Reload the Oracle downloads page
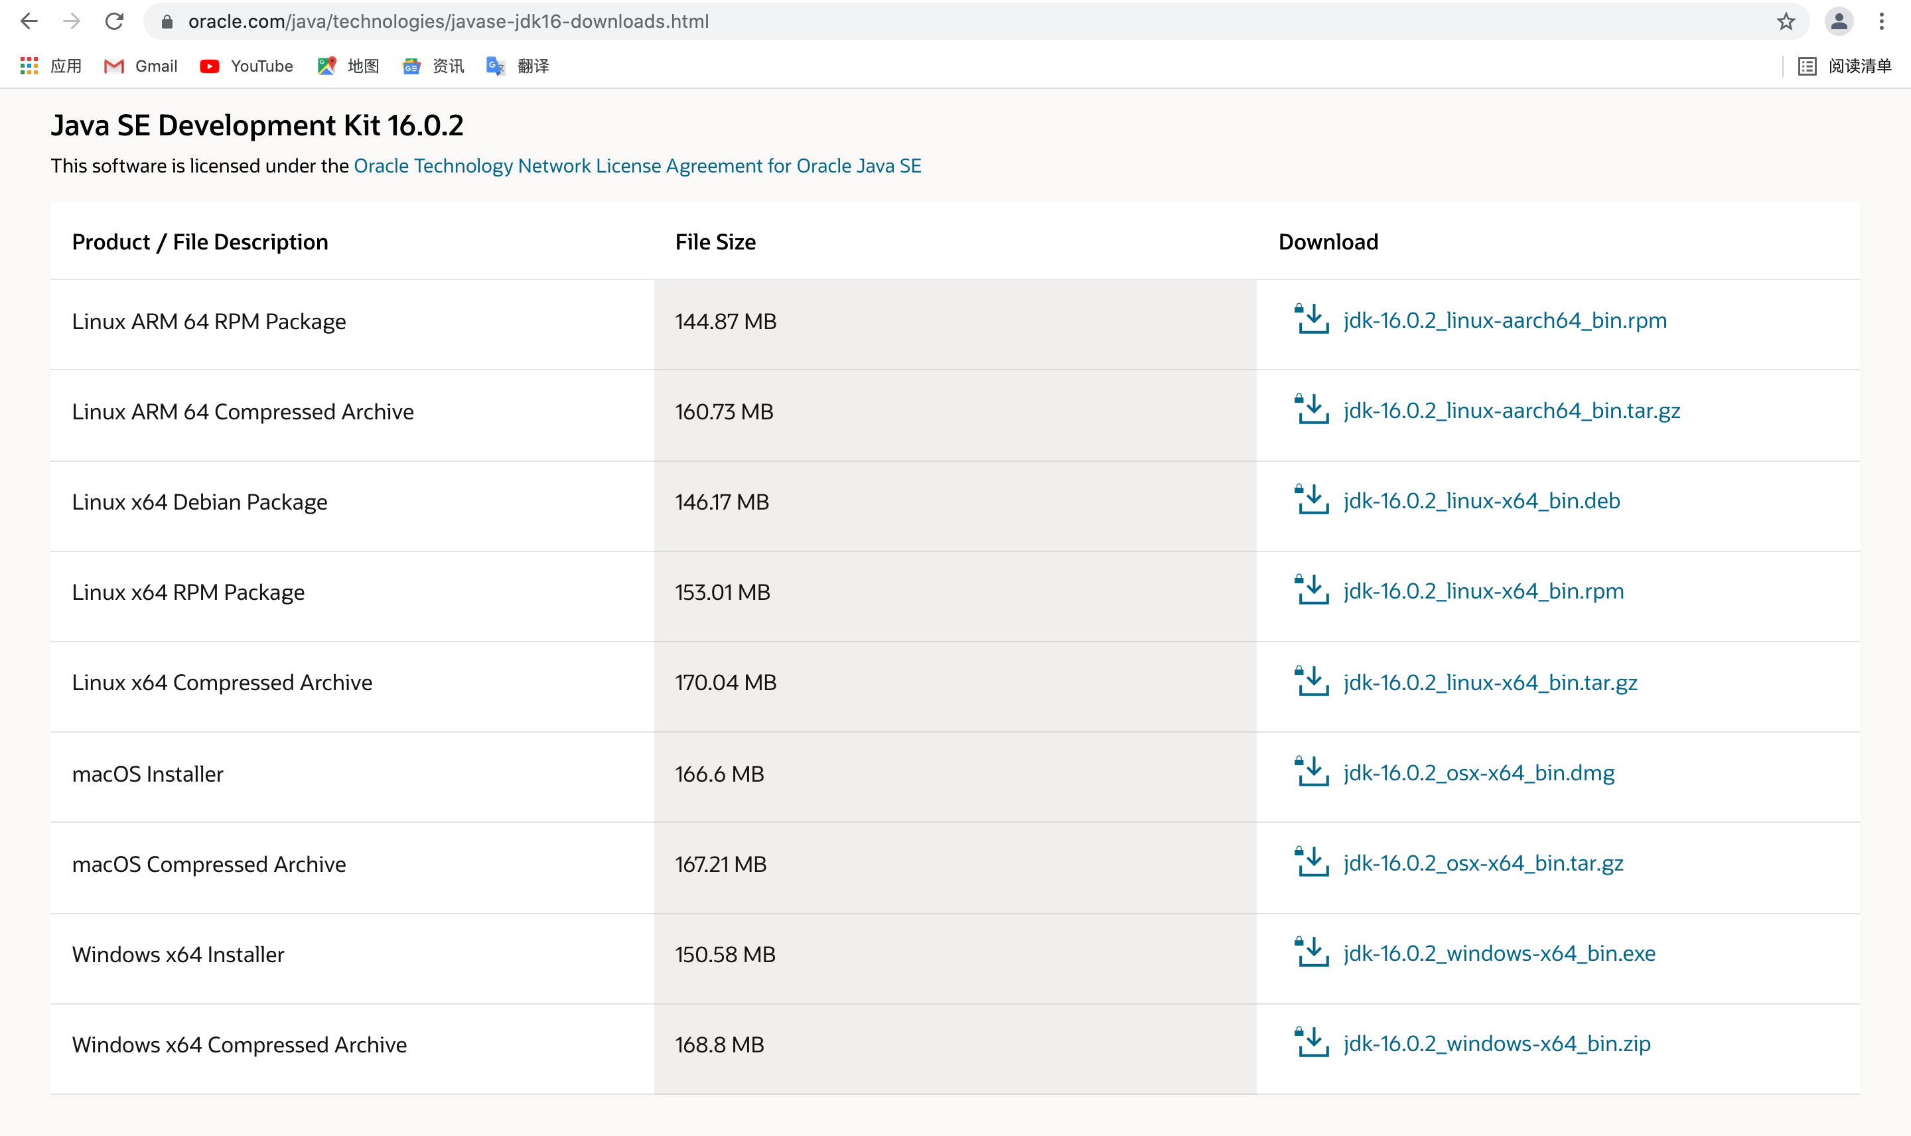This screenshot has height=1136, width=1911. tap(115, 21)
